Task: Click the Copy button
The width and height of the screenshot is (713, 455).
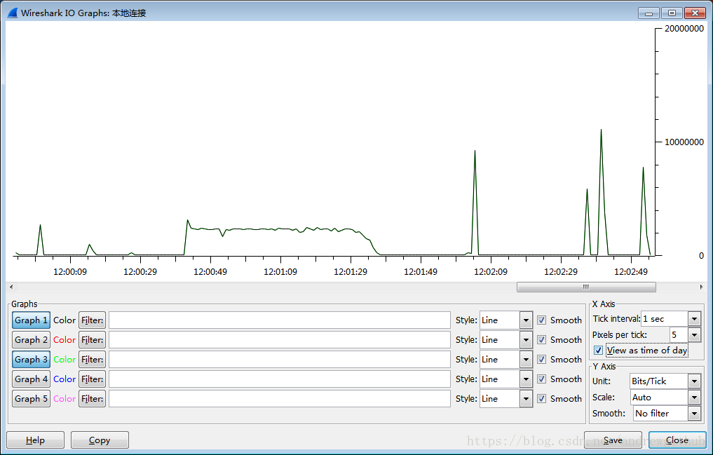Action: [x=100, y=440]
